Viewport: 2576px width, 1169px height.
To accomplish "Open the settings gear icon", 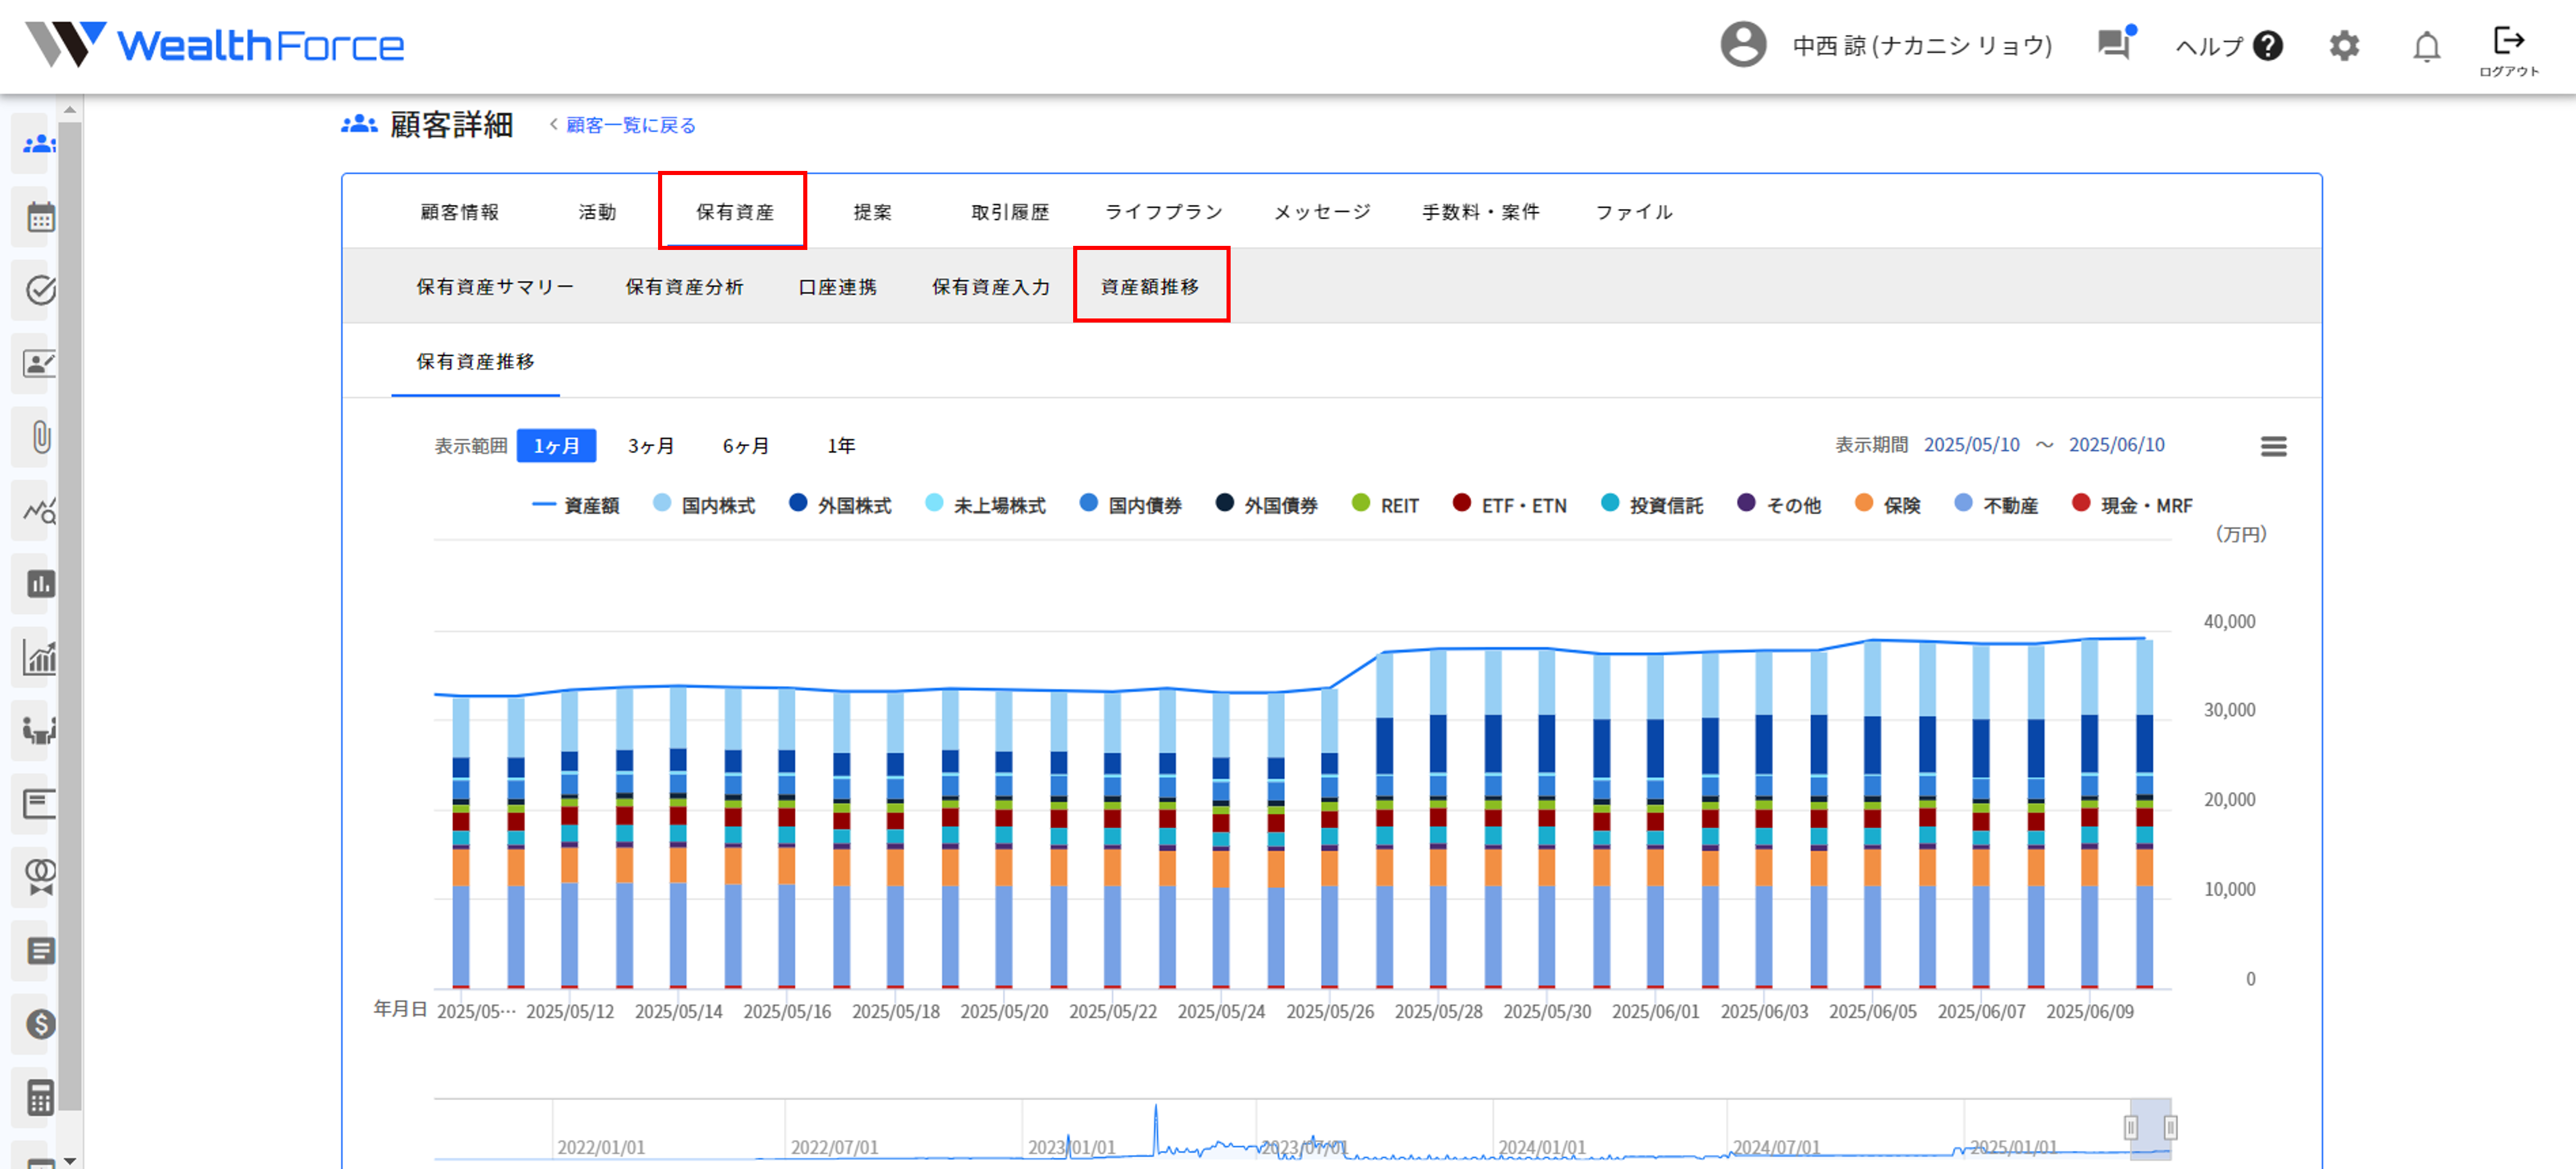I will 2344,45.
